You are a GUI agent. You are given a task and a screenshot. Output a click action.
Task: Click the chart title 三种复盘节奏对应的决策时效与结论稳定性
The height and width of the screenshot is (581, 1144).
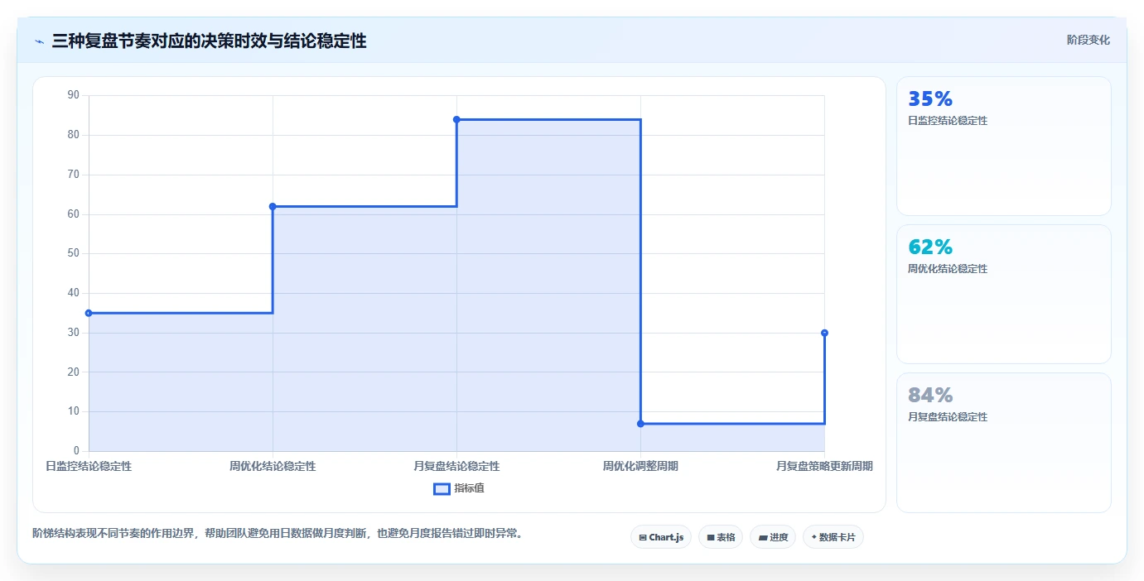point(209,41)
